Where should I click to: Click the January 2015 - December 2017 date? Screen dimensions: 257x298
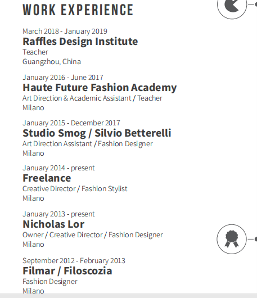[71, 123]
